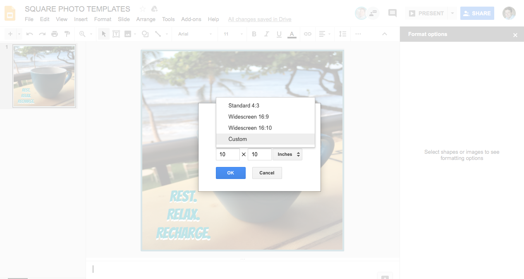Open the Insert menu

pos(81,19)
